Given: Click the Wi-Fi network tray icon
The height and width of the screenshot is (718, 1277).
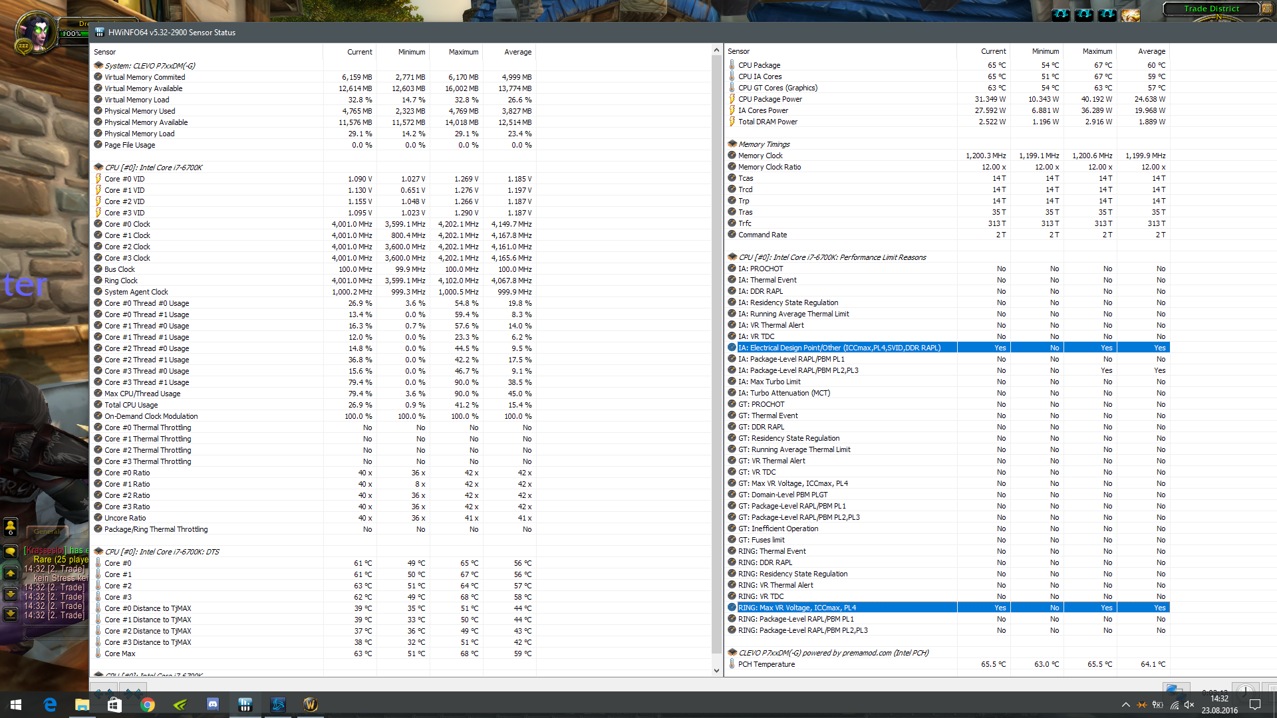Looking at the screenshot, I should (x=1175, y=705).
